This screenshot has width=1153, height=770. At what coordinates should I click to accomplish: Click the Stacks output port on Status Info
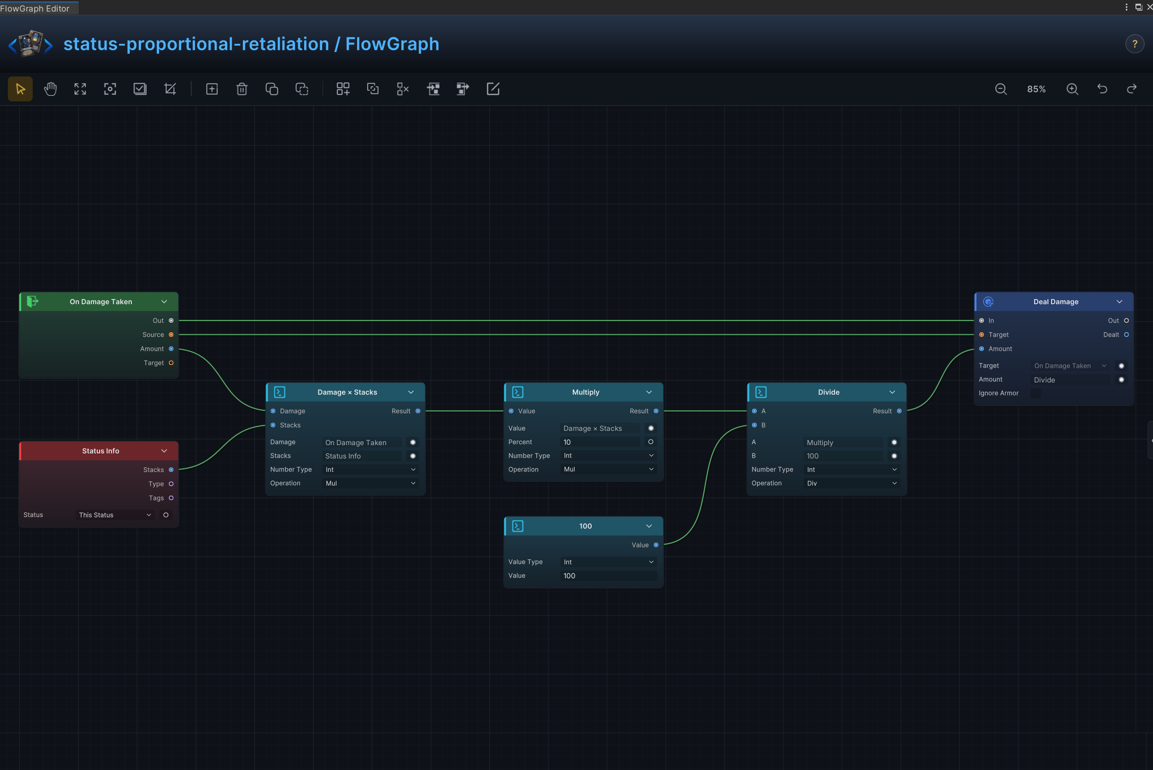171,470
